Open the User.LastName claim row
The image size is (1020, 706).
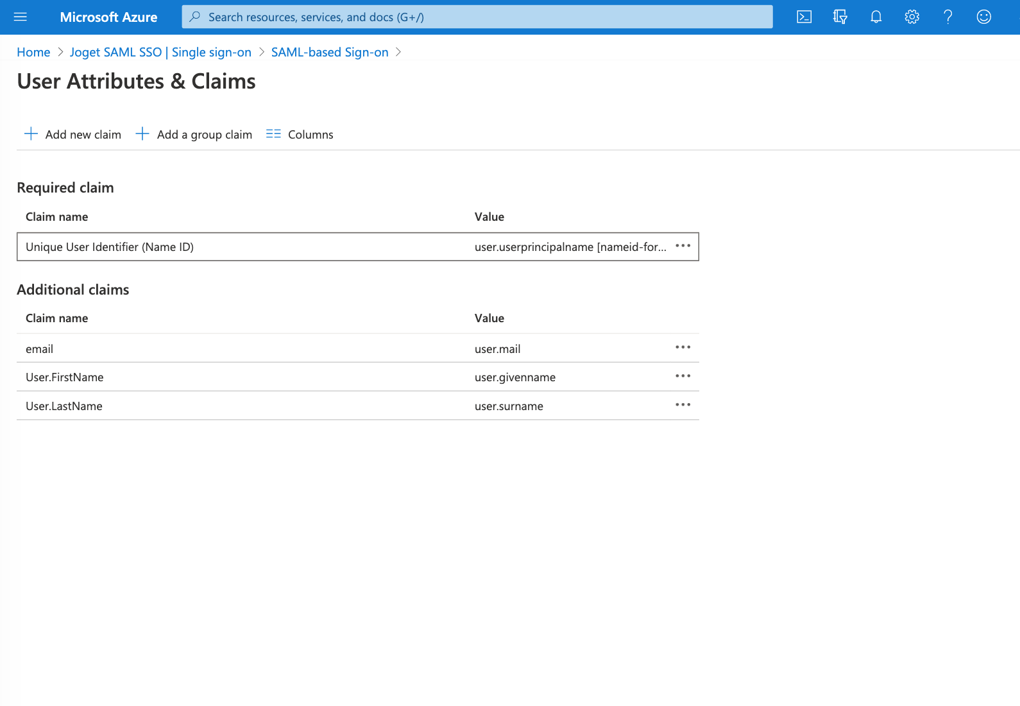click(257, 406)
